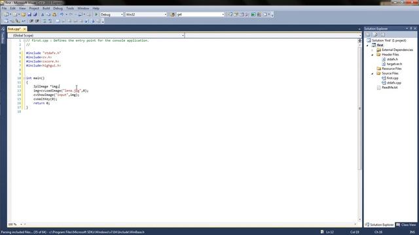This screenshot has width=419, height=235.
Task: Start debugging with green play icon
Action: 96,14
